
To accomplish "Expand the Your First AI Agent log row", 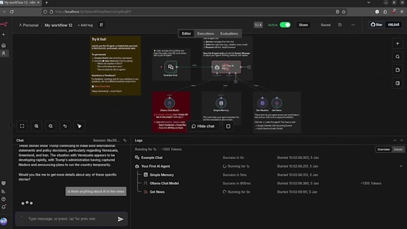I will 401,166.
